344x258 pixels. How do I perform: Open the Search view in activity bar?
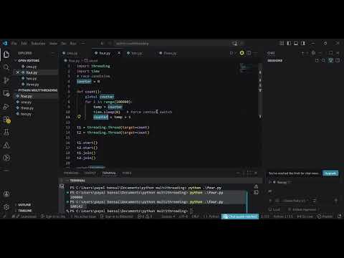(6, 67)
